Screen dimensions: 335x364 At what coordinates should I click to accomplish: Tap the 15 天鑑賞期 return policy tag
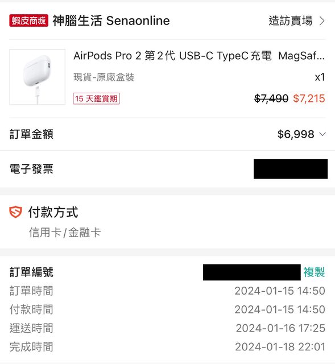[x=96, y=98]
